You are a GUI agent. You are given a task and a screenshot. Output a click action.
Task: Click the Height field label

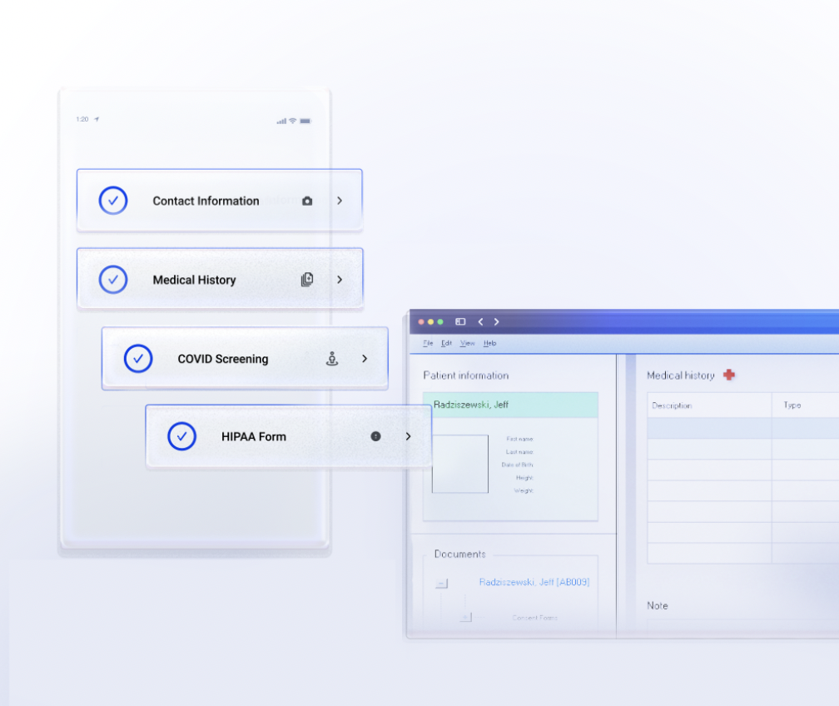(x=525, y=477)
